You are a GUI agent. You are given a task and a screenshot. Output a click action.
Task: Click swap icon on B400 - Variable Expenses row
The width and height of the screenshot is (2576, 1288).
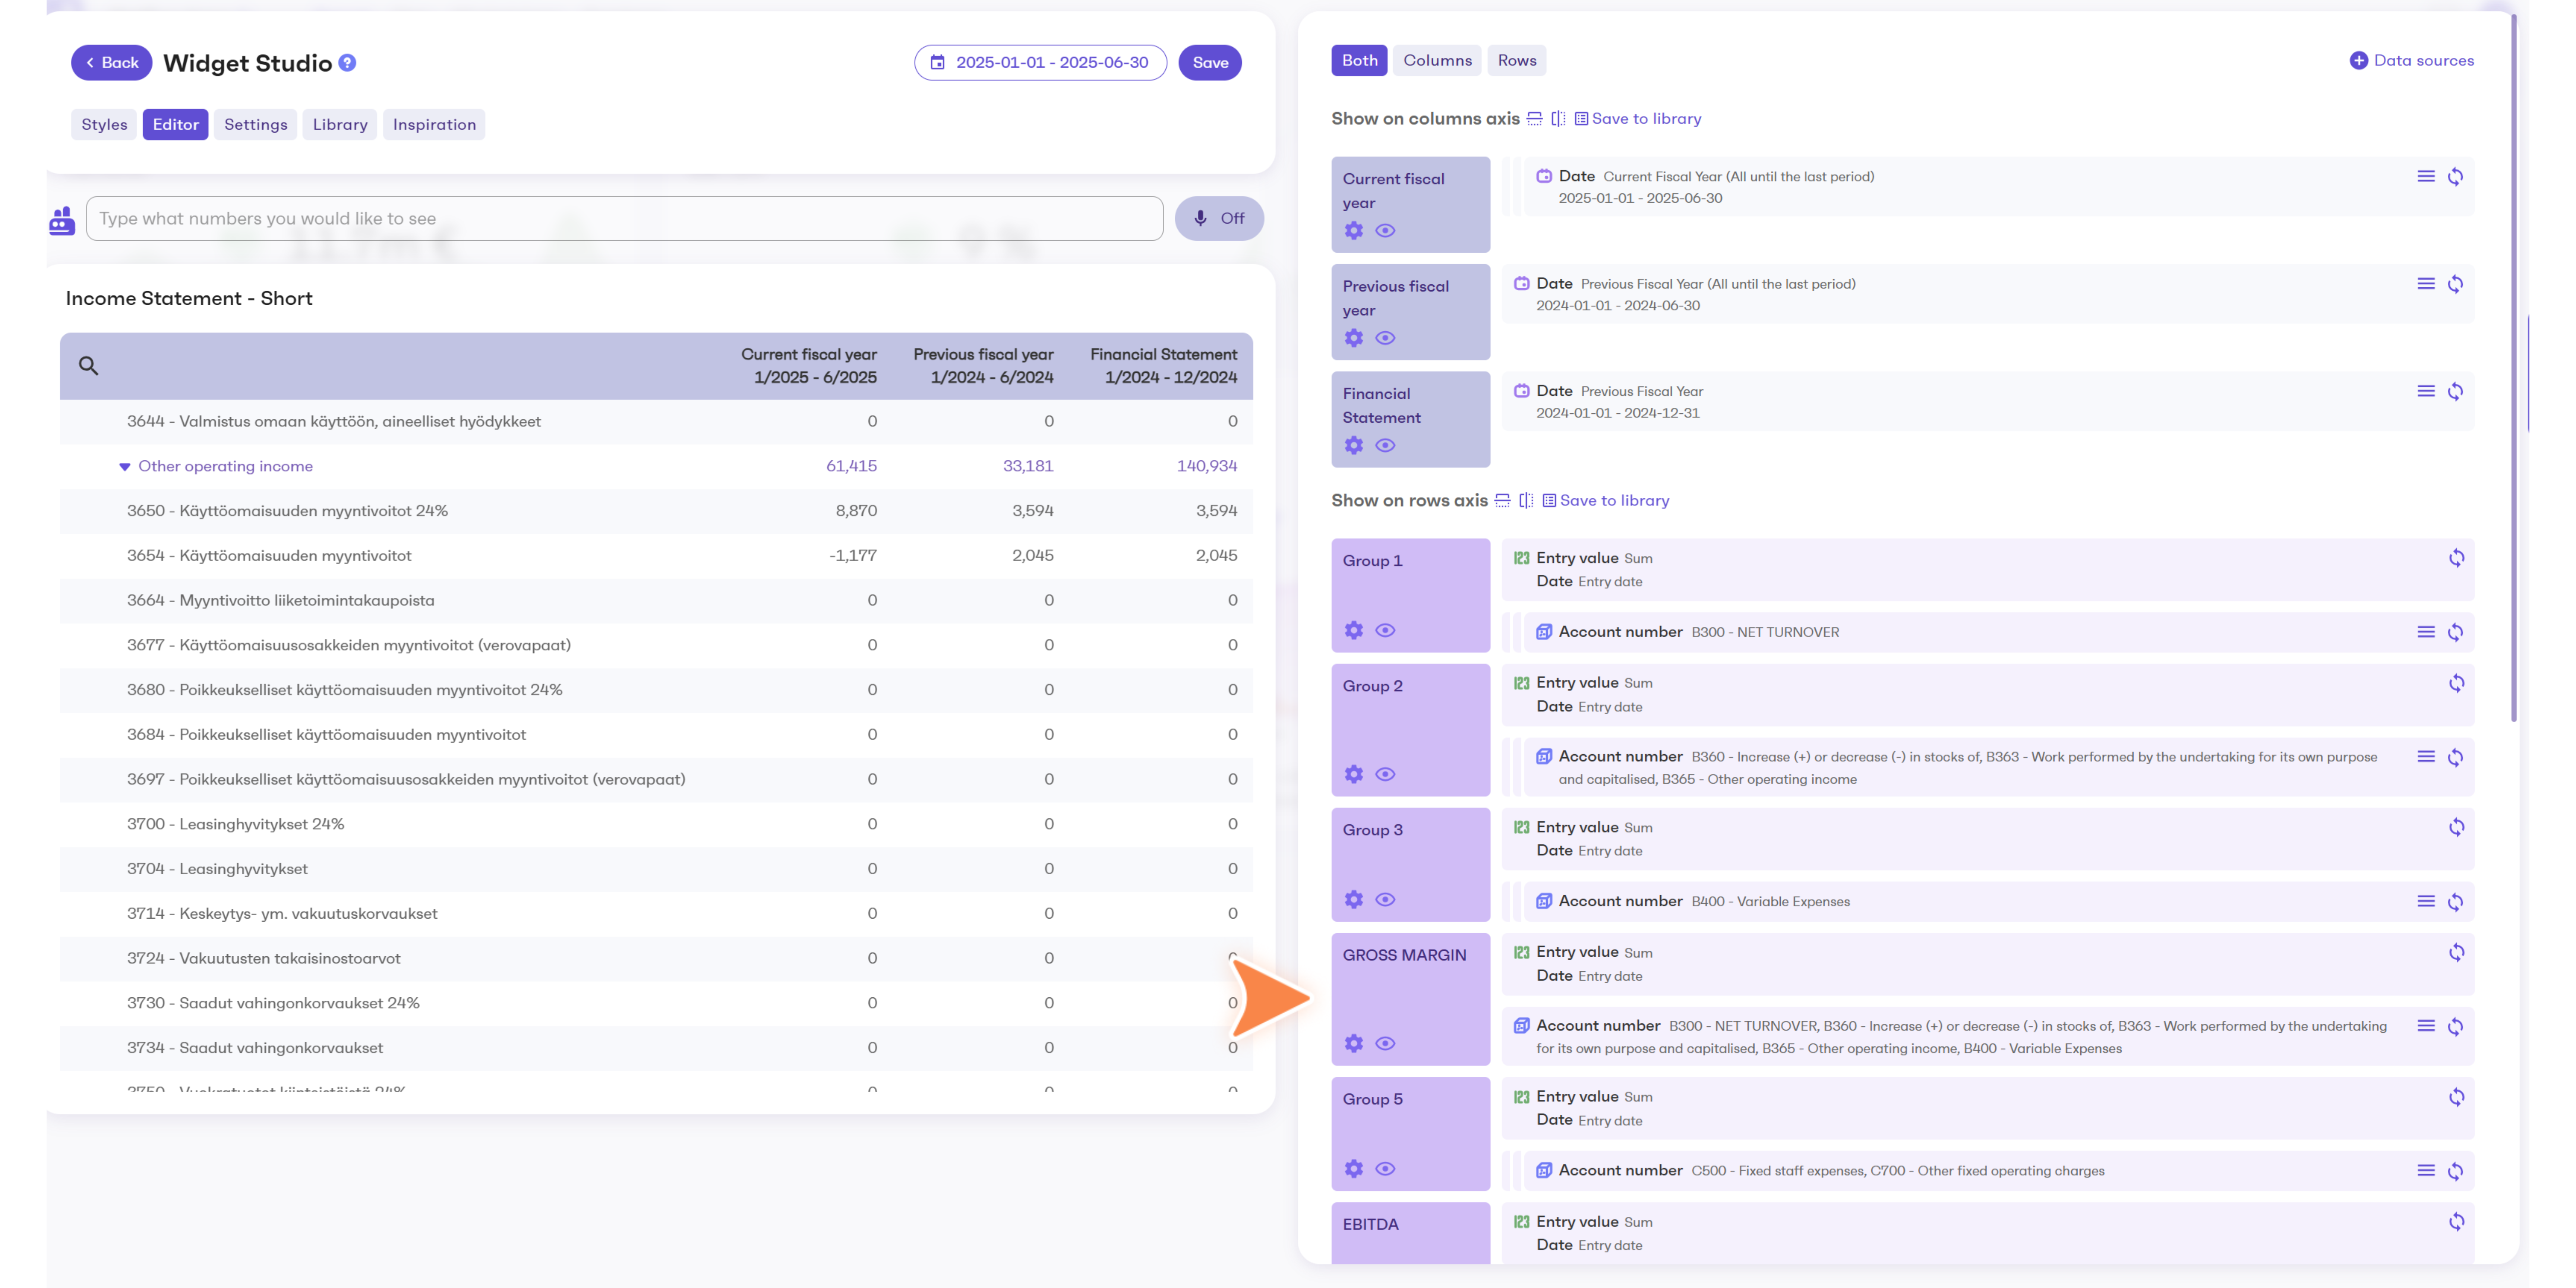coord(2455,902)
